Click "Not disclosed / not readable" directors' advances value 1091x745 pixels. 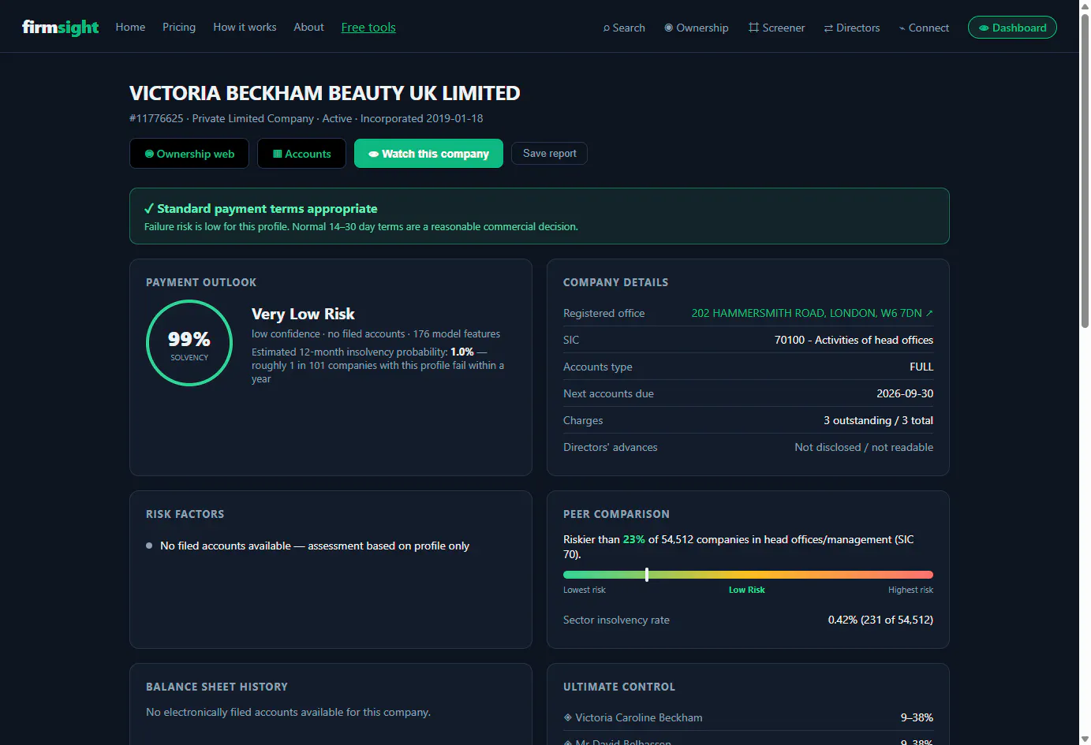pos(864,447)
